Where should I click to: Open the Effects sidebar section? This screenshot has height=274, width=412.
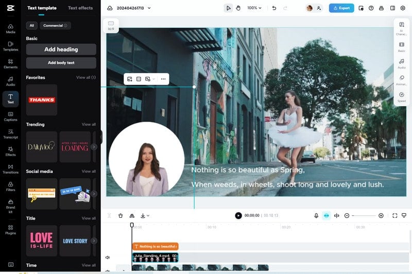[10, 151]
